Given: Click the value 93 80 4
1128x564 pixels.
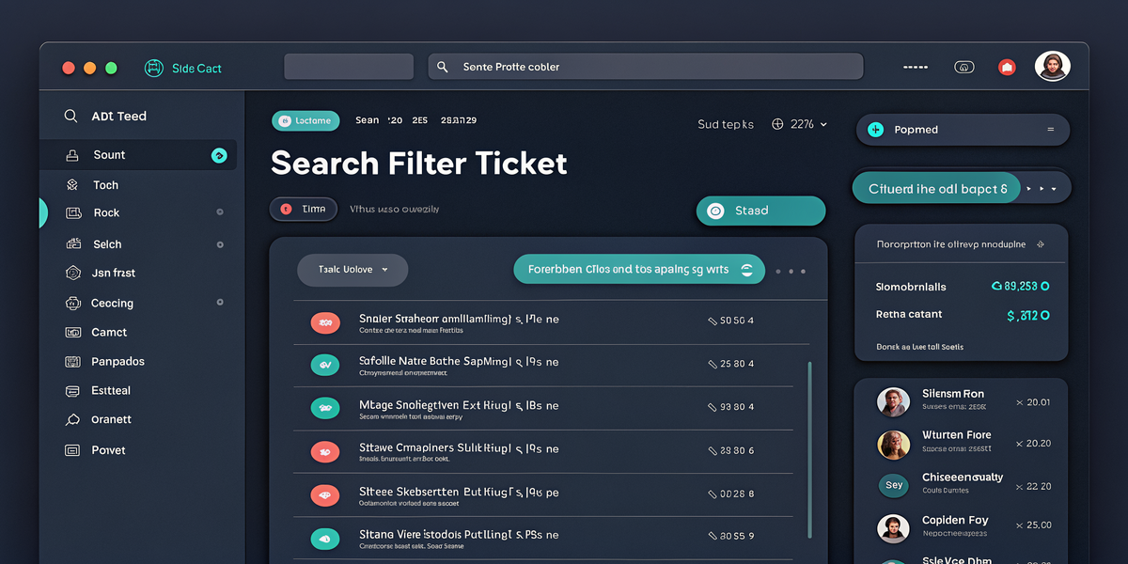Looking at the screenshot, I should point(737,407).
